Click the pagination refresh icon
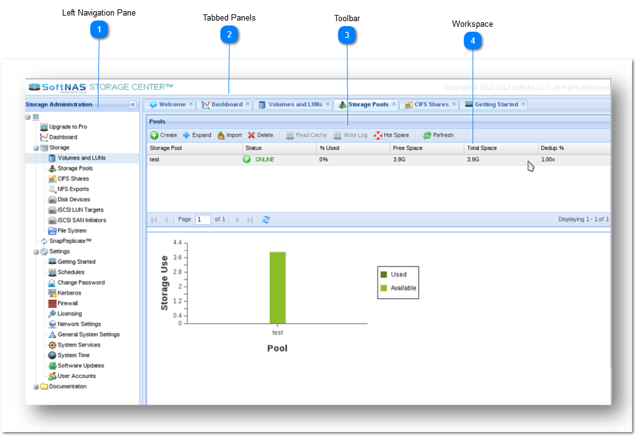The image size is (637, 437). click(x=266, y=220)
